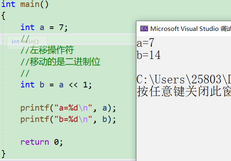231x161 pixels.
Task: Click the closing brace of main
Action: coord(4,154)
